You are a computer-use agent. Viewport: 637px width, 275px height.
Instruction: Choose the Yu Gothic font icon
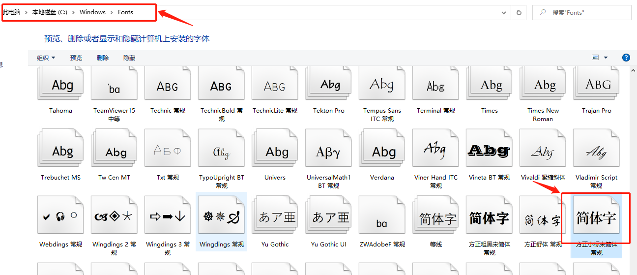pyautogui.click(x=275, y=217)
